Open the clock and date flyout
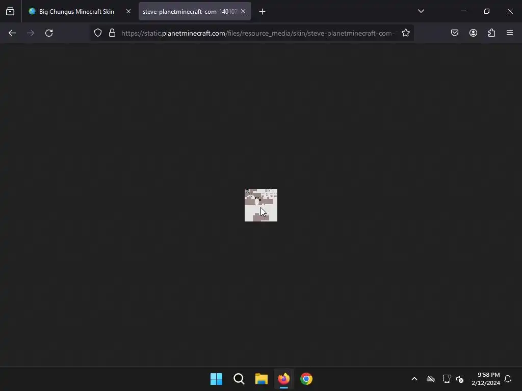This screenshot has height=391, width=522. coord(486,379)
